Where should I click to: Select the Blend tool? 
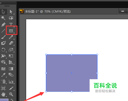[x=11, y=75]
